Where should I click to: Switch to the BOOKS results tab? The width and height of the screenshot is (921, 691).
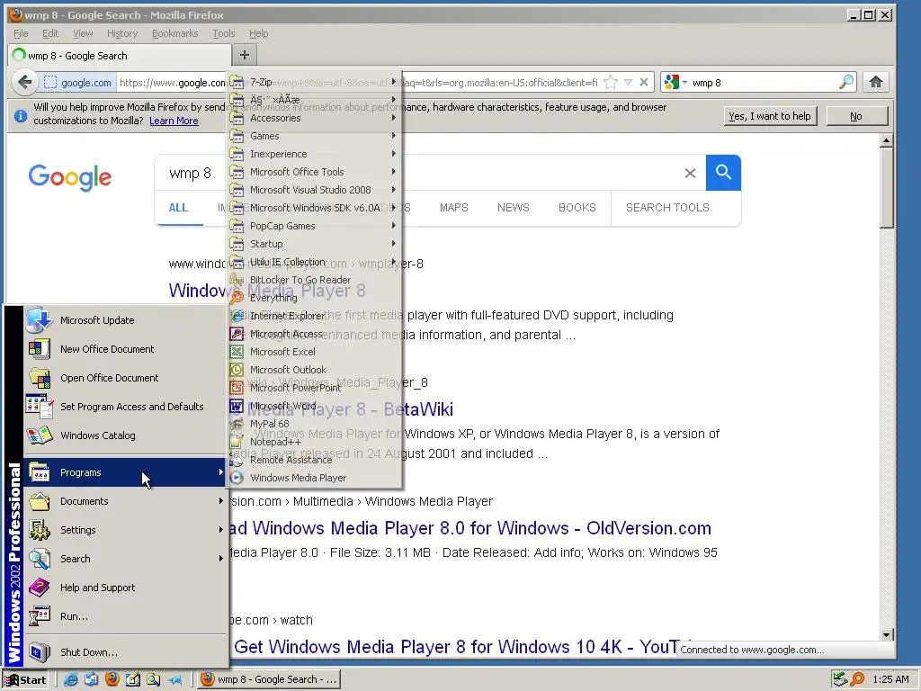[x=577, y=208]
